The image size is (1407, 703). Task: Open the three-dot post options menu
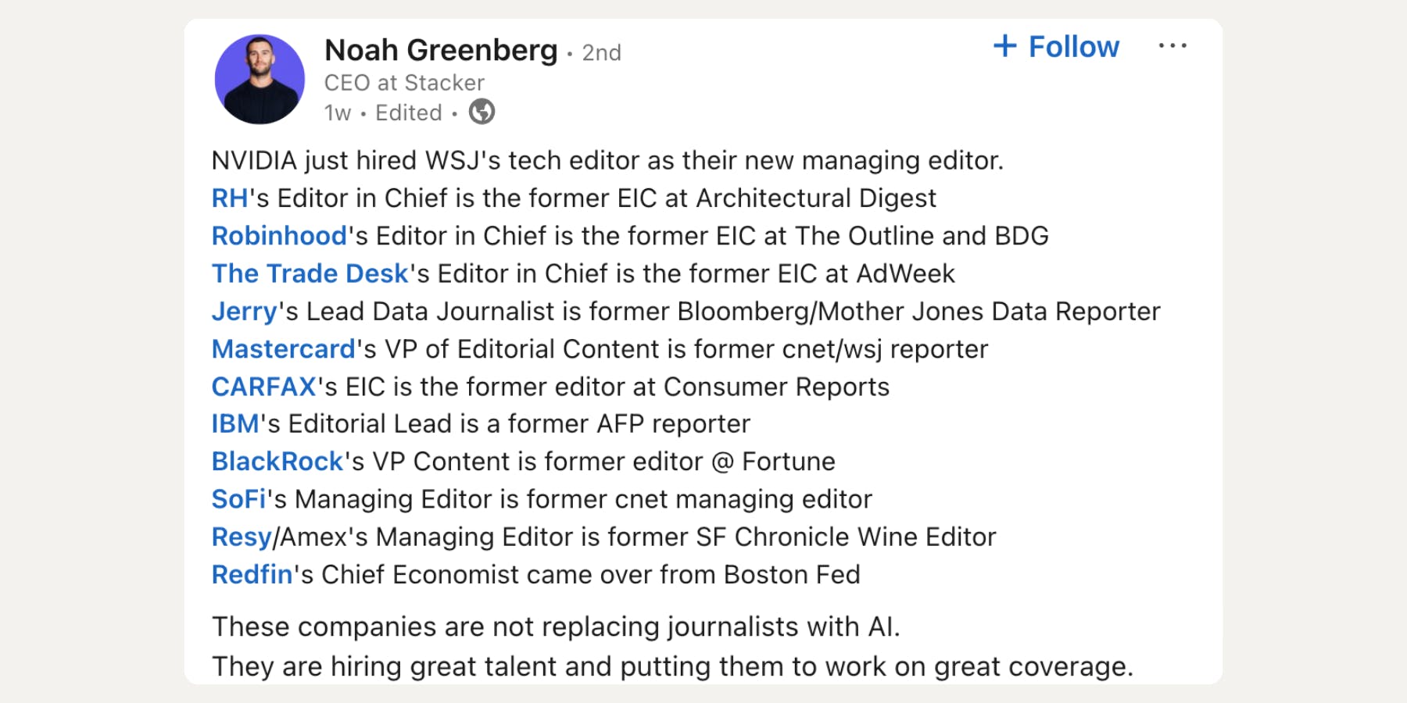tap(1172, 46)
